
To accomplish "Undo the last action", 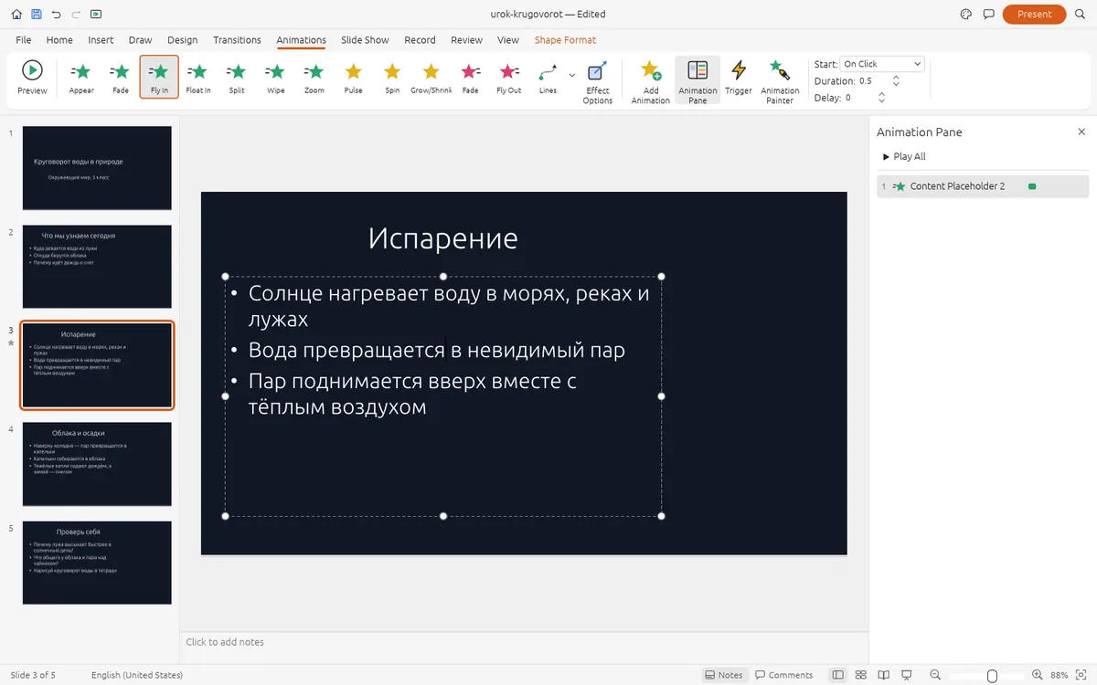I will [x=57, y=14].
